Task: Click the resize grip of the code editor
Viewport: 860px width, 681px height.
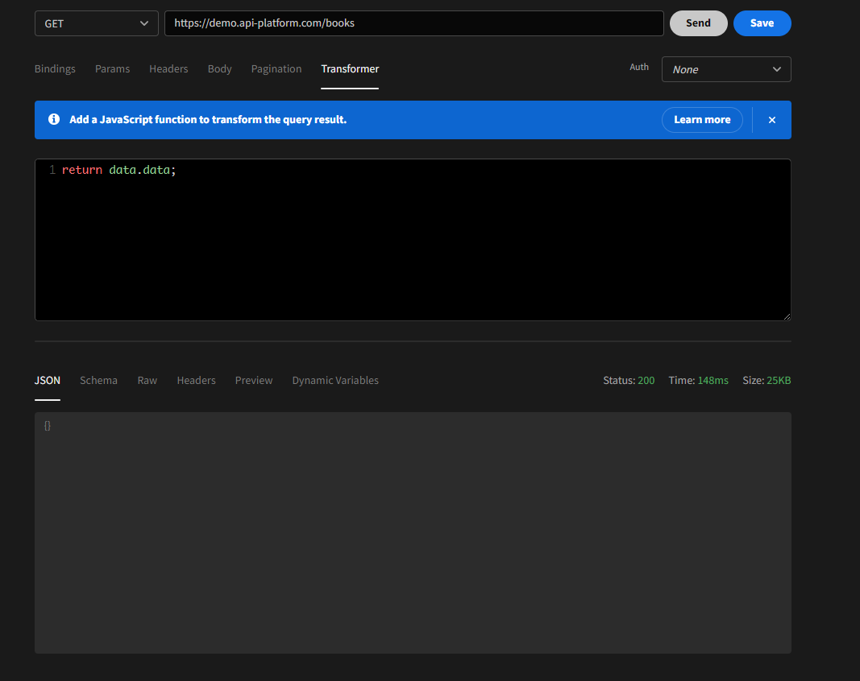Action: pyautogui.click(x=786, y=315)
